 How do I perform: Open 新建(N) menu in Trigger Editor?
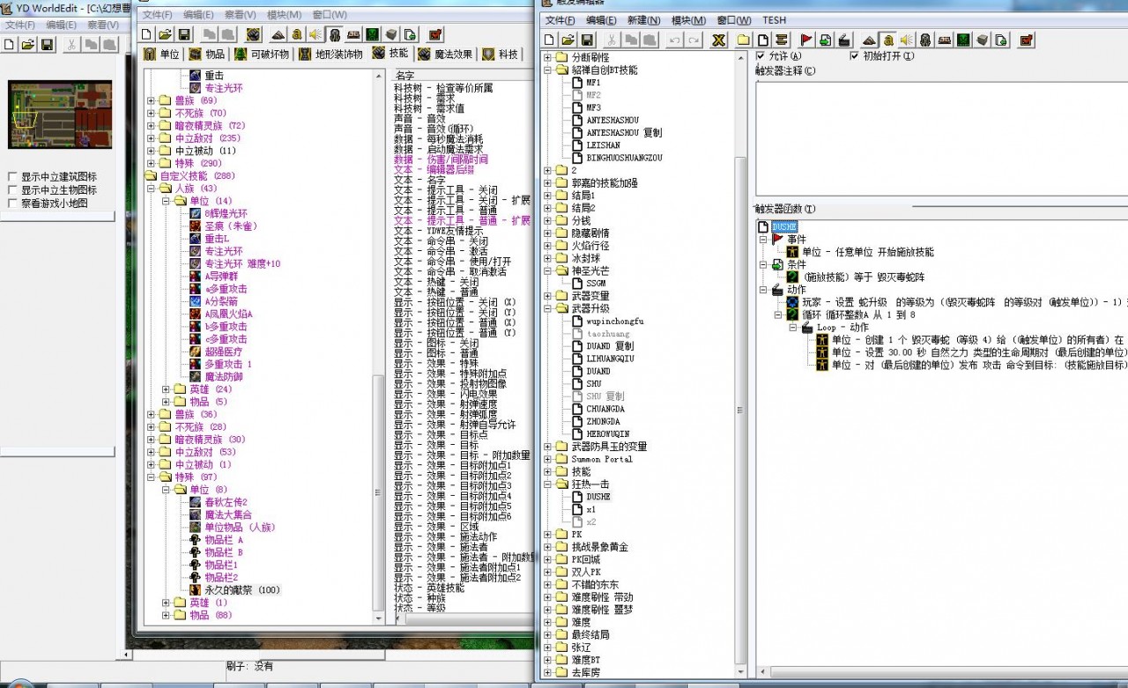643,20
